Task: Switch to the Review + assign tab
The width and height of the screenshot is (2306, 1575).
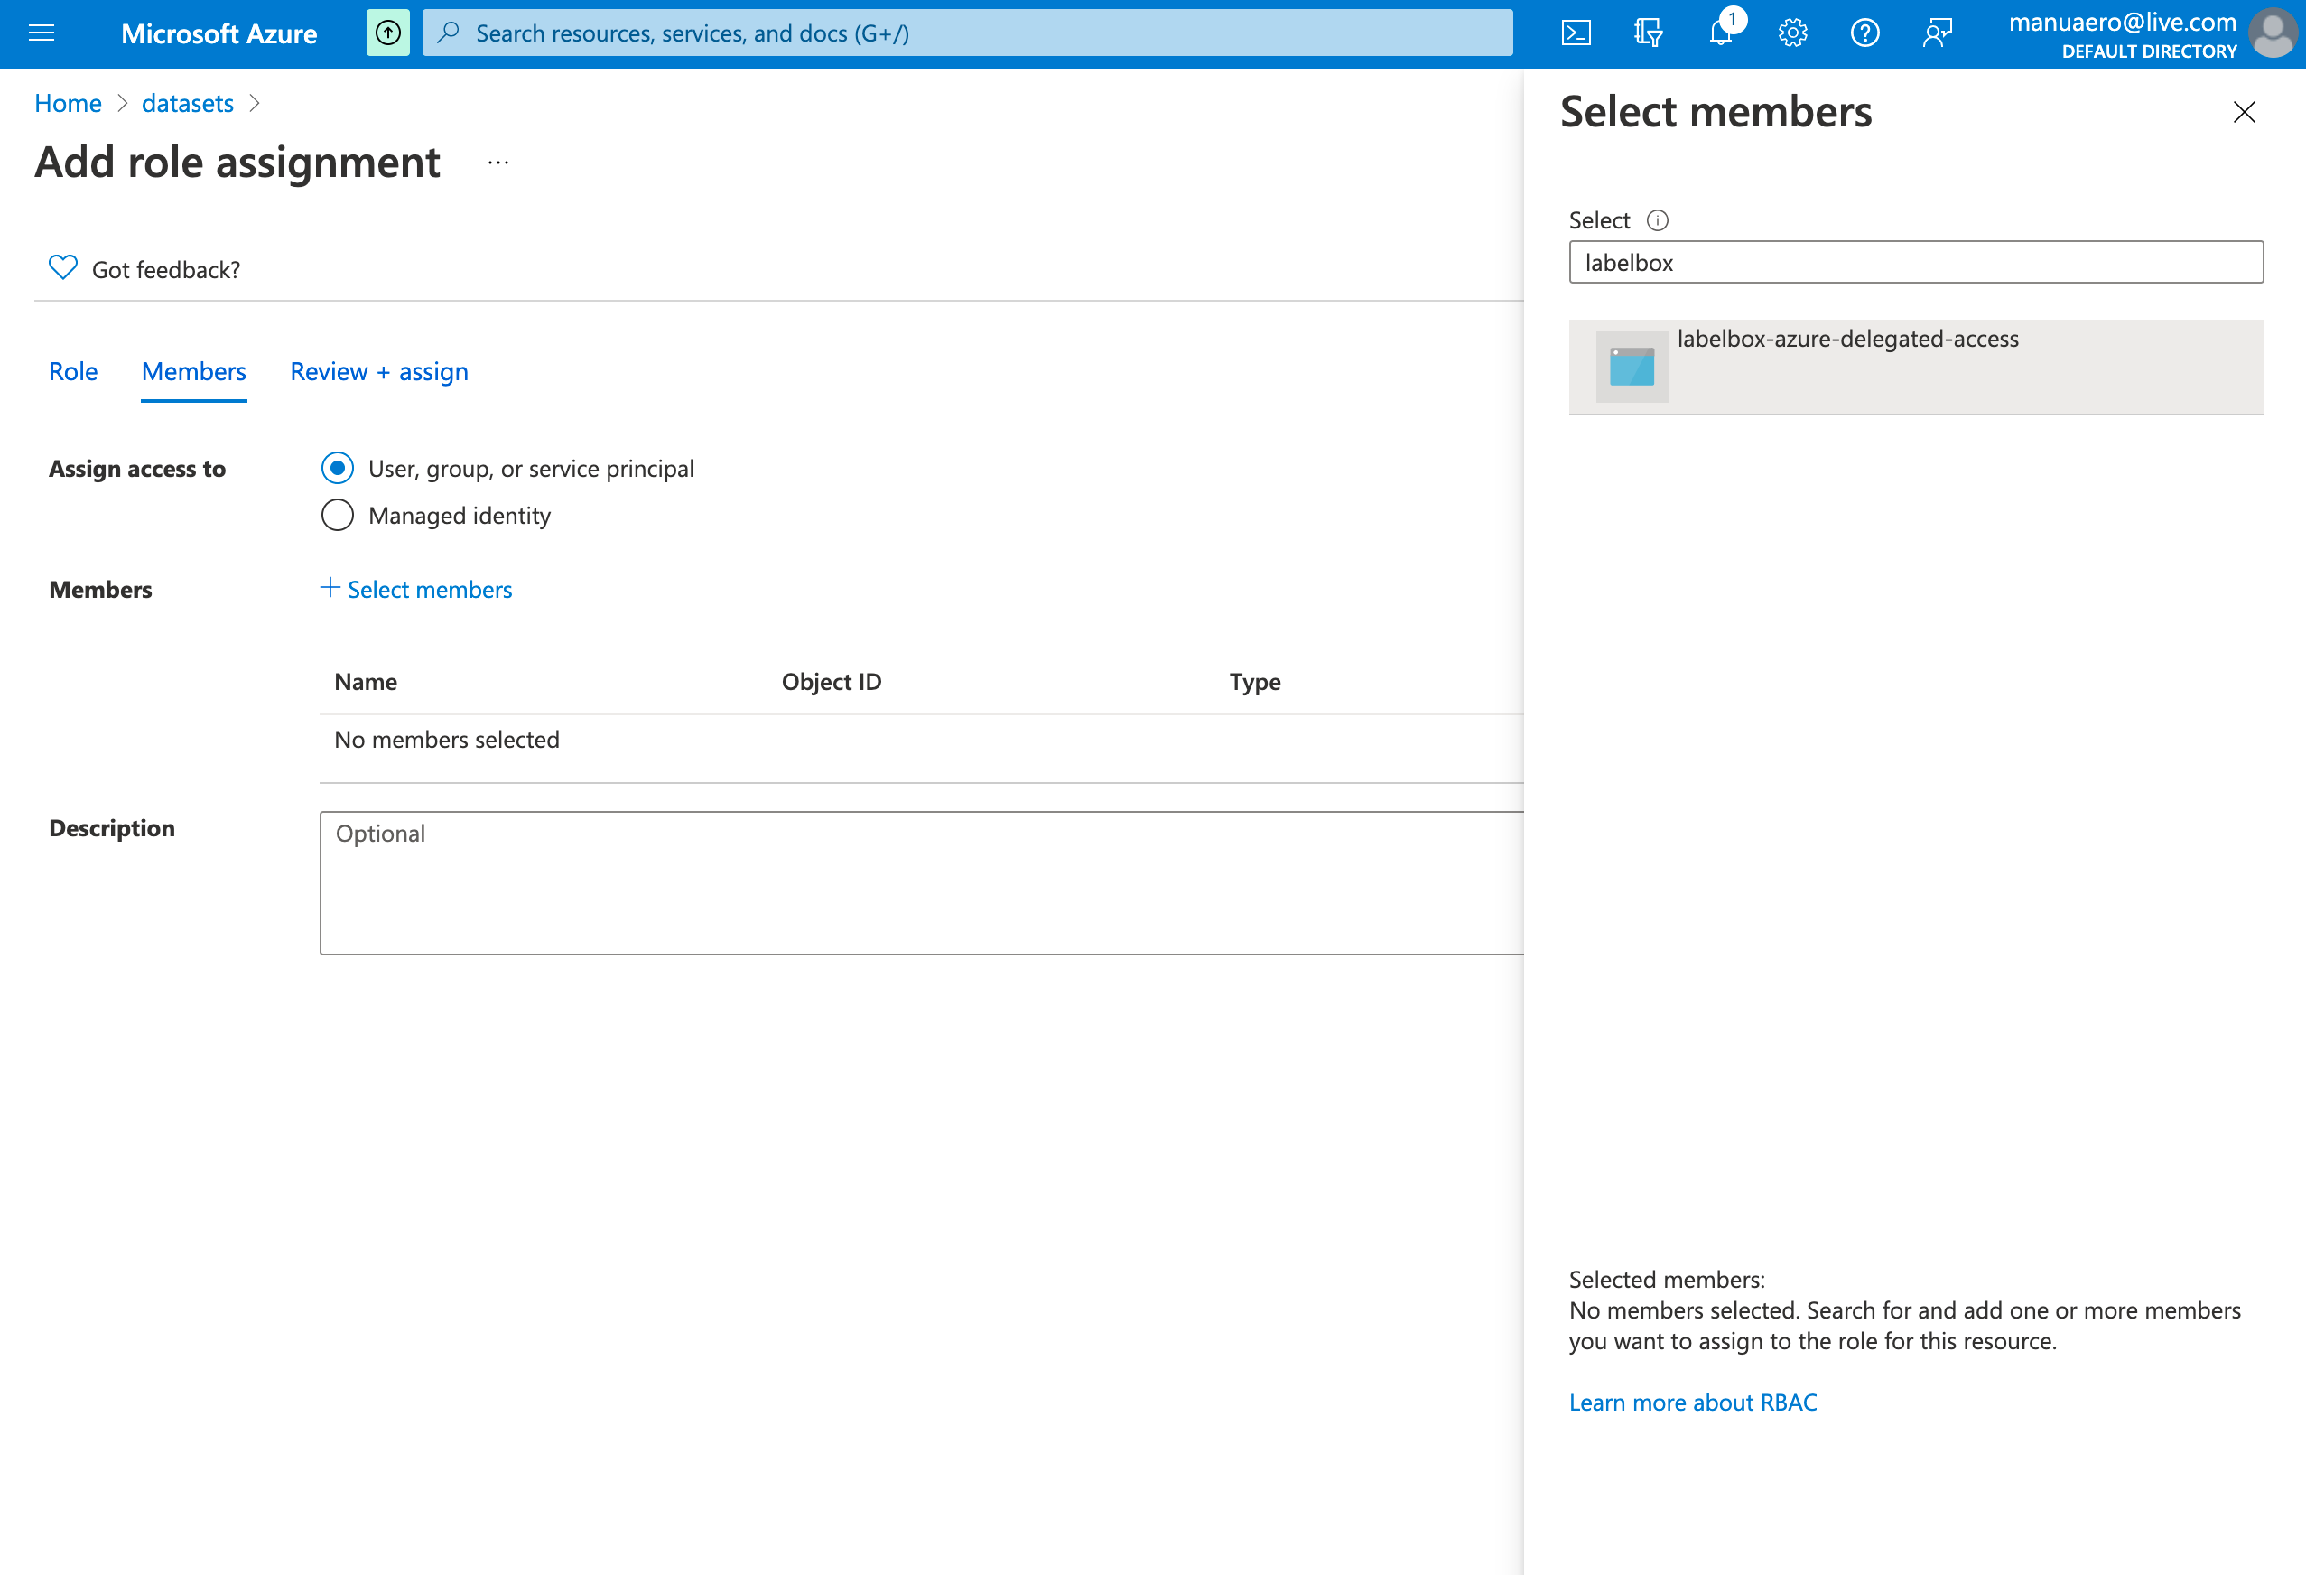Action: pyautogui.click(x=379, y=371)
